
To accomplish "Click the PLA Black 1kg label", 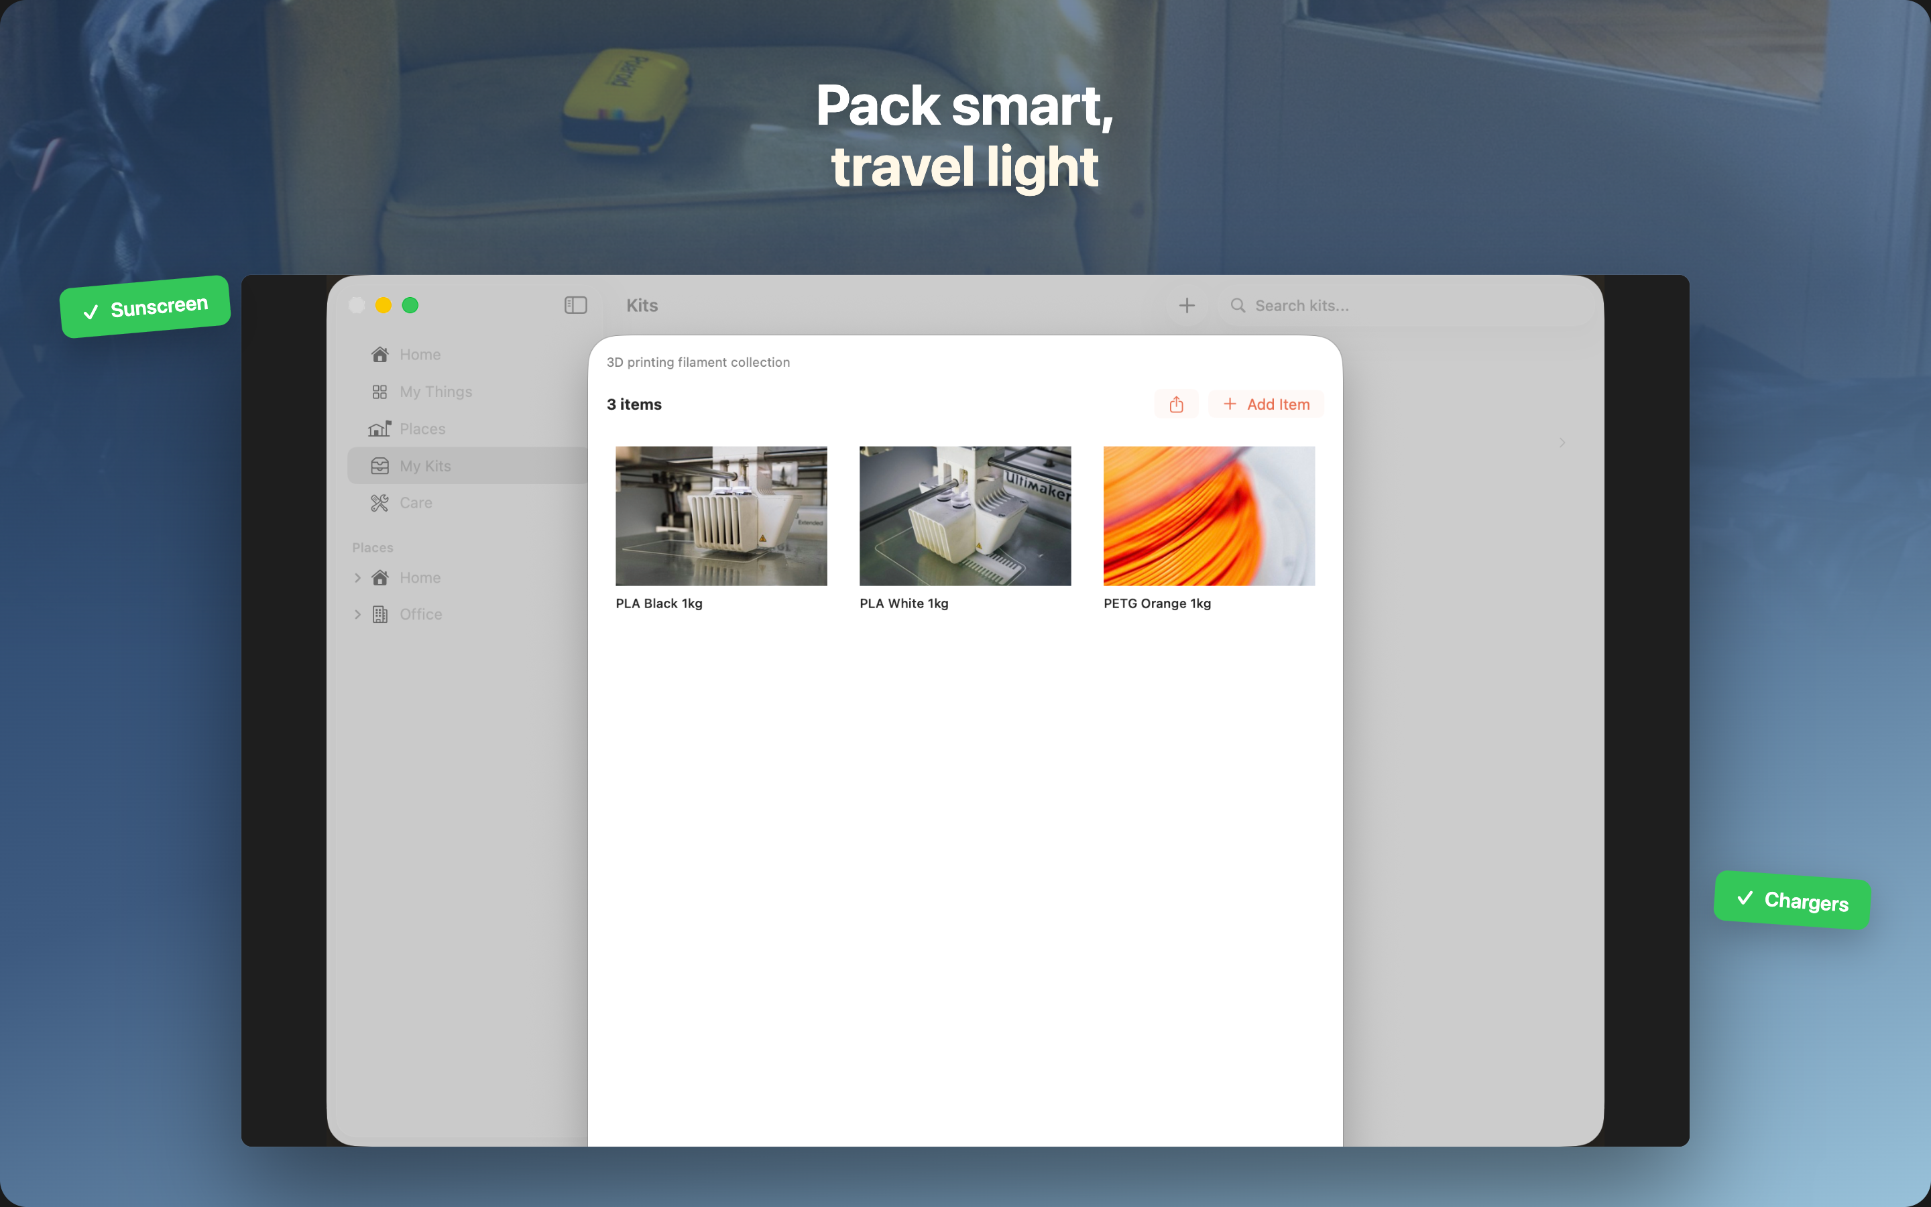I will [x=659, y=603].
